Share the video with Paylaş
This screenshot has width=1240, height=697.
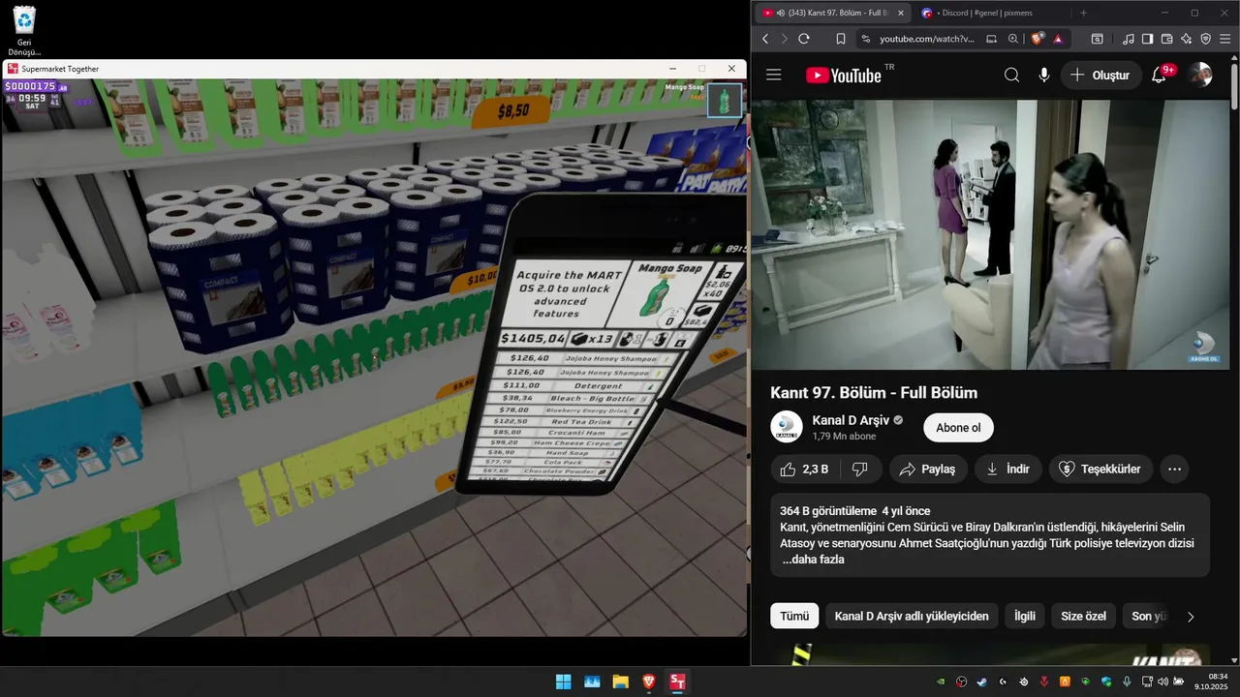click(x=928, y=469)
